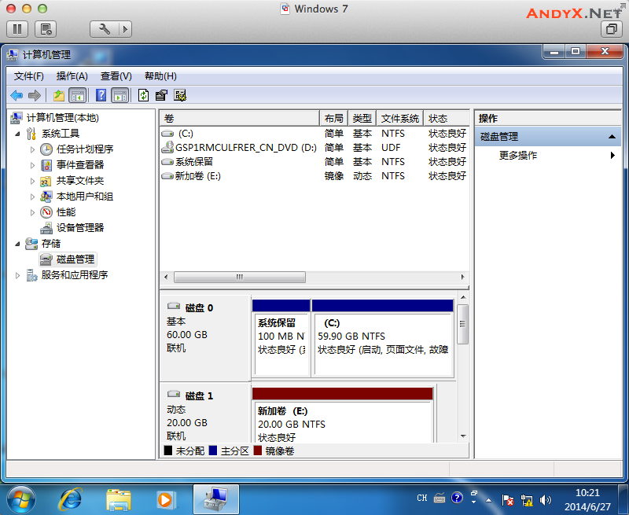Open the 帮助(H) menu
Viewport: 629px width, 515px height.
coord(160,76)
